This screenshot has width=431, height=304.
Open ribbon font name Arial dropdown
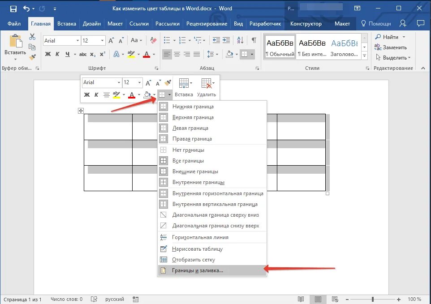pyautogui.click(x=78, y=41)
